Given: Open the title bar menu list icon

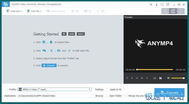Looking at the screenshot, I should tap(168, 5).
